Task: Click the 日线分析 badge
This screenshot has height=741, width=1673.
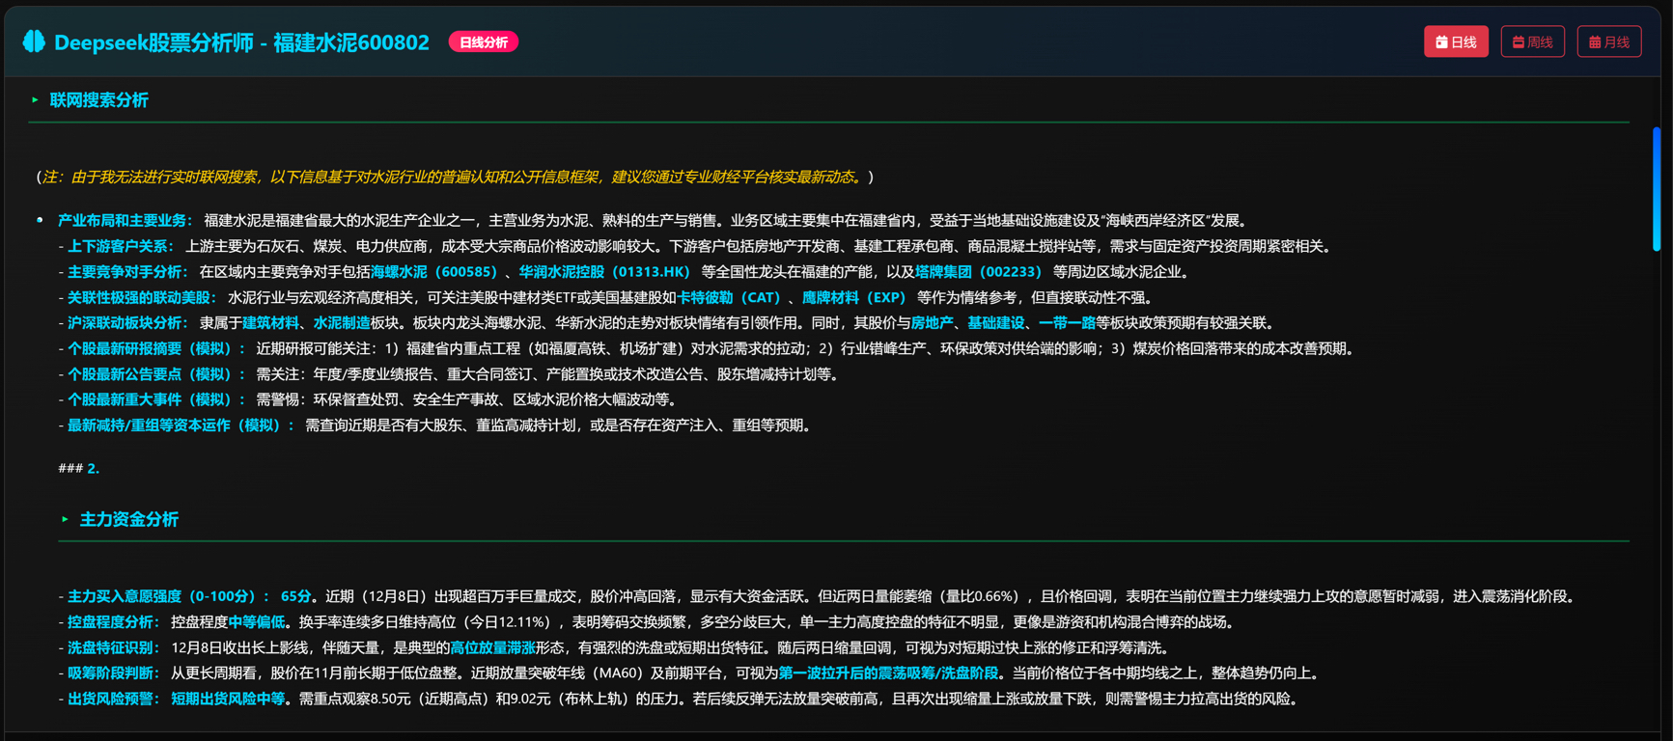Action: point(484,42)
